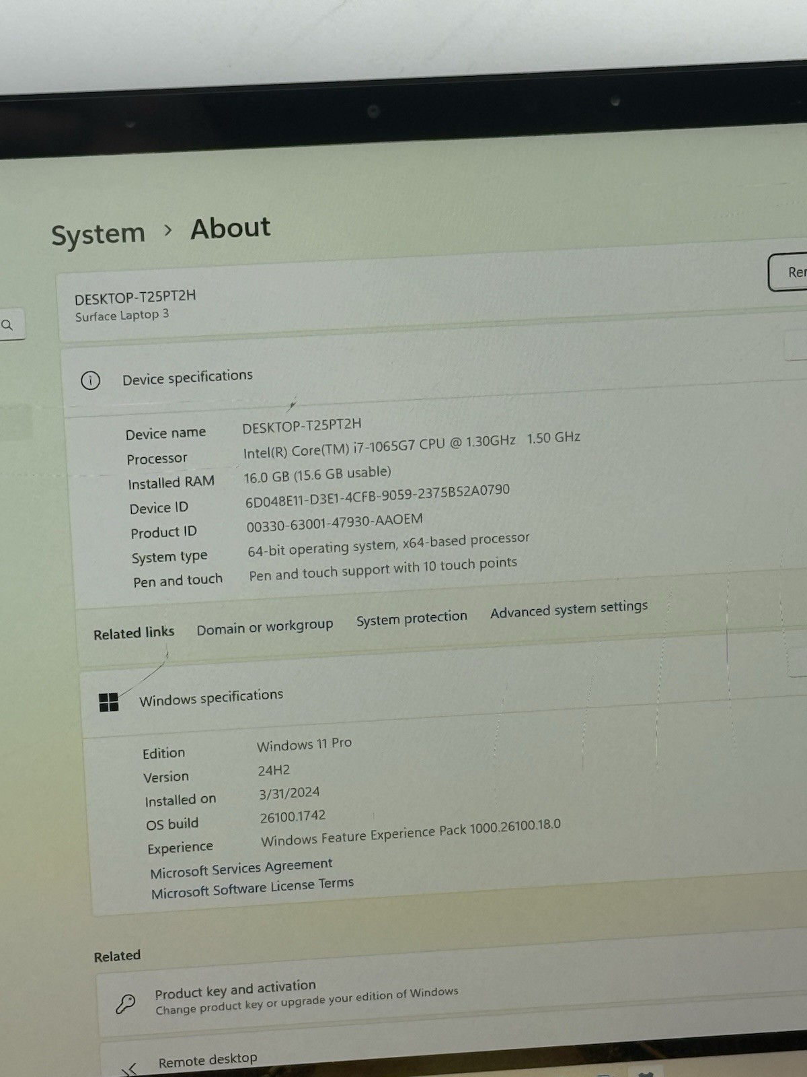This screenshot has width=807, height=1077.
Task: Click the Rename button at top right
Action: 788,272
